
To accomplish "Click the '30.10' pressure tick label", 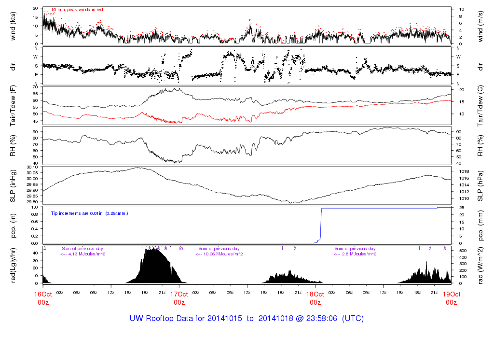I will pyautogui.click(x=32, y=167).
